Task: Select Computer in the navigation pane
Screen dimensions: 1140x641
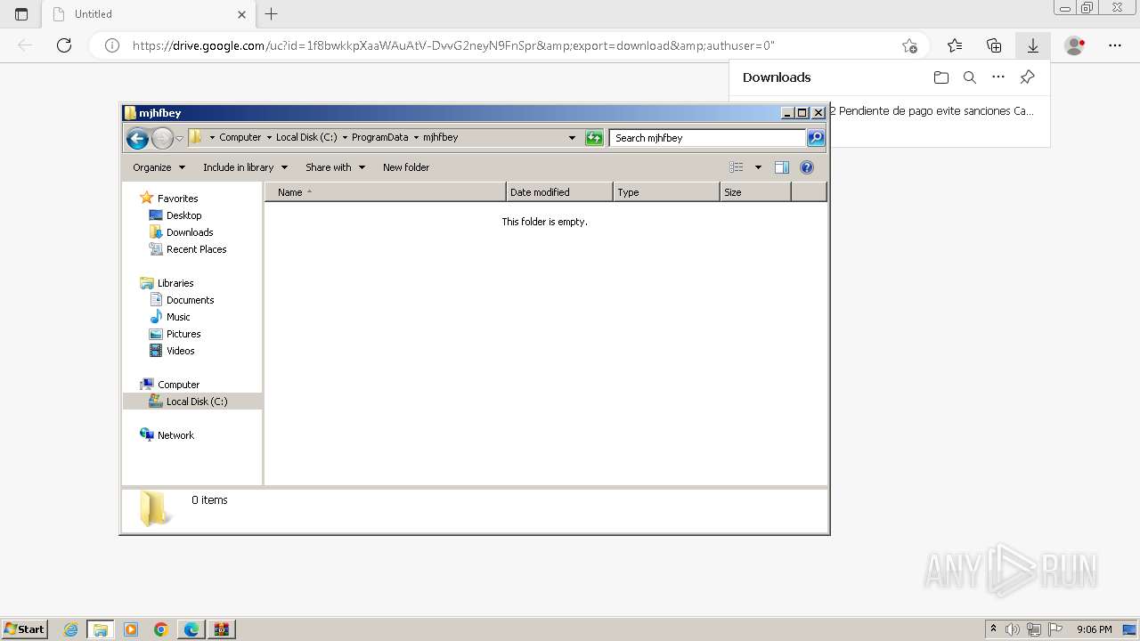Action: [178, 385]
